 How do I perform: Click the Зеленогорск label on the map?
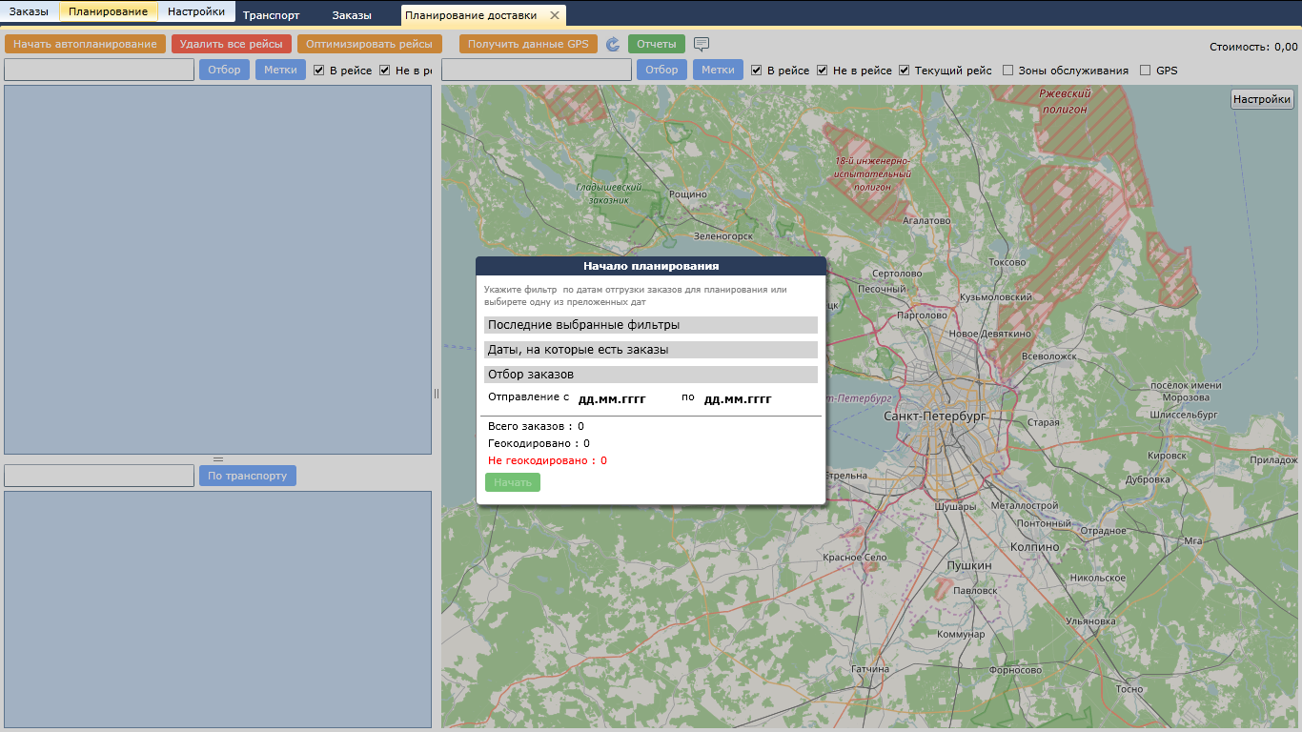pyautogui.click(x=723, y=235)
